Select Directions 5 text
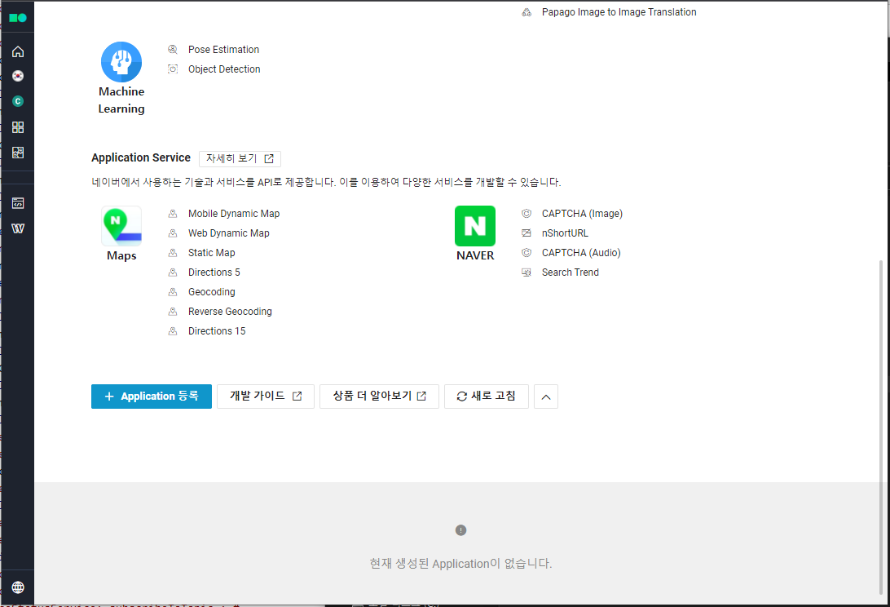This screenshot has width=890, height=607. click(x=214, y=272)
